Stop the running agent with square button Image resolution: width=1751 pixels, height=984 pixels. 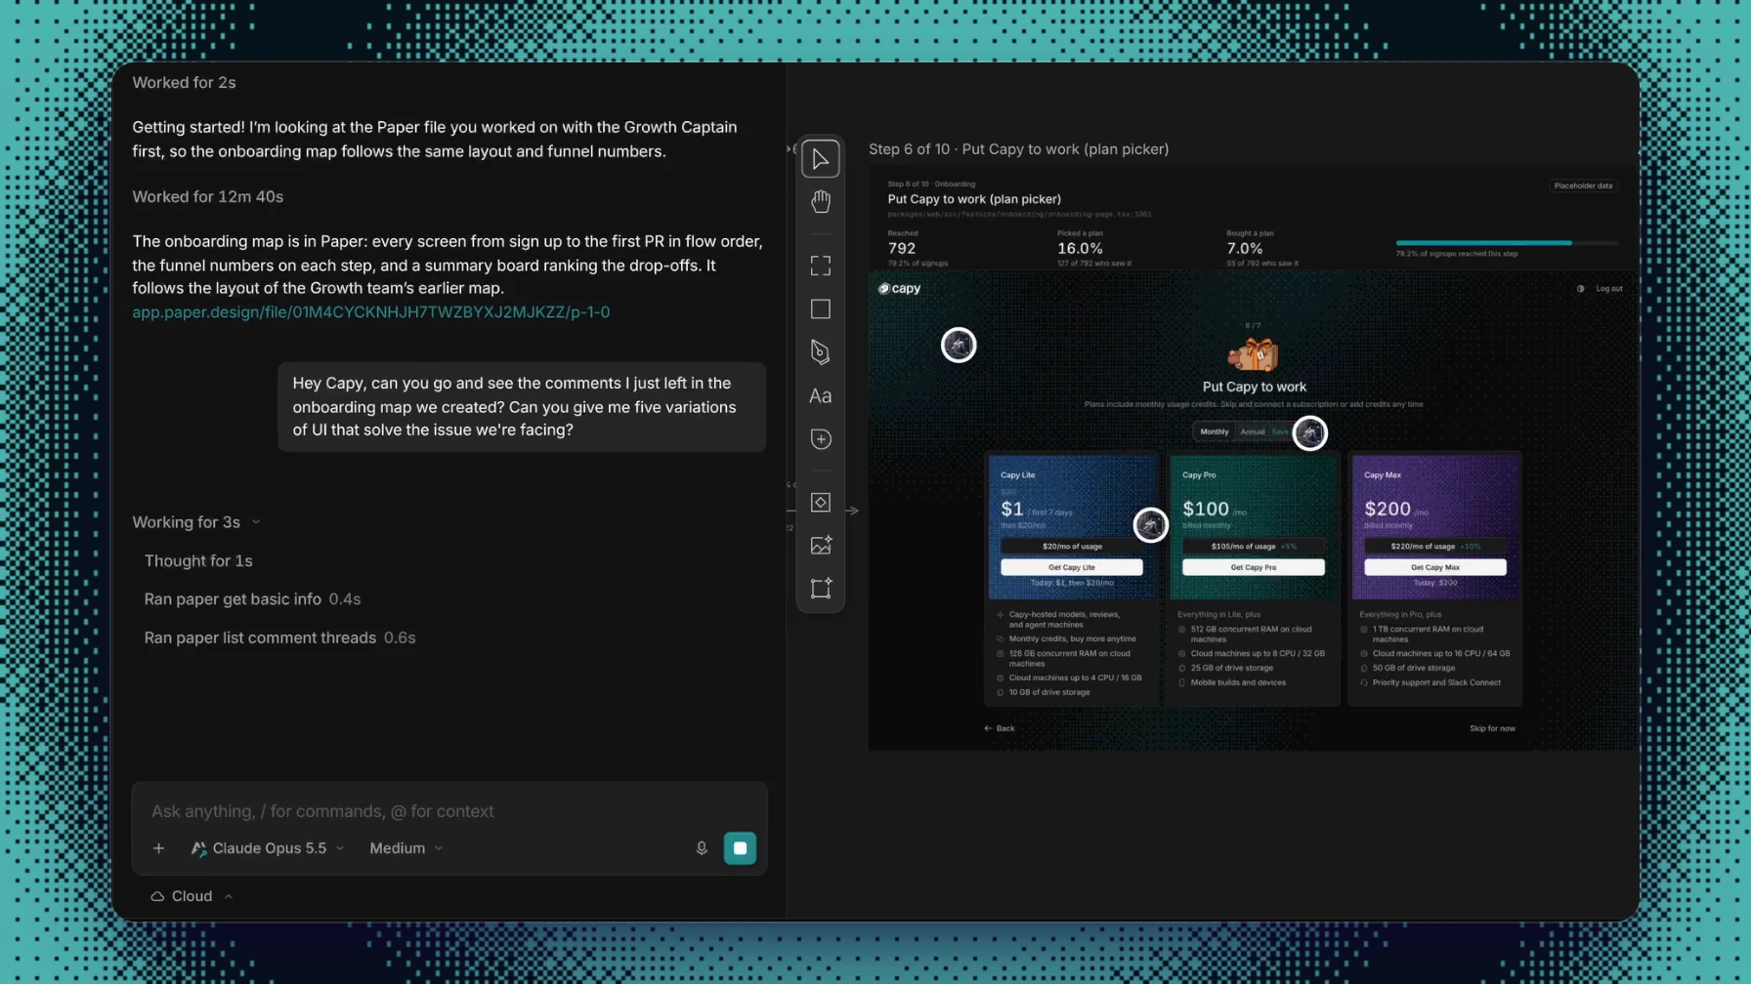click(740, 848)
